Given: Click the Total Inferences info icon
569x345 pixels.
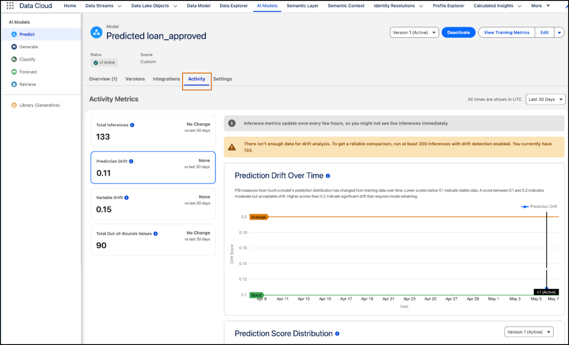Looking at the screenshot, I should [132, 125].
